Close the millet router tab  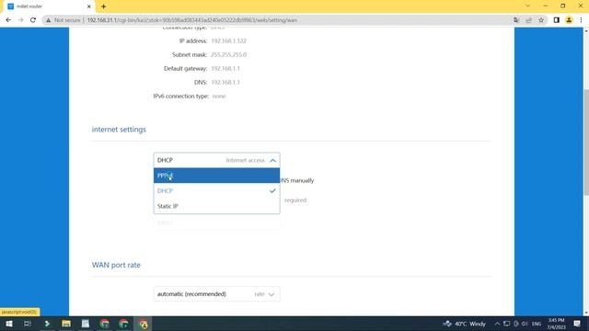pos(89,6)
